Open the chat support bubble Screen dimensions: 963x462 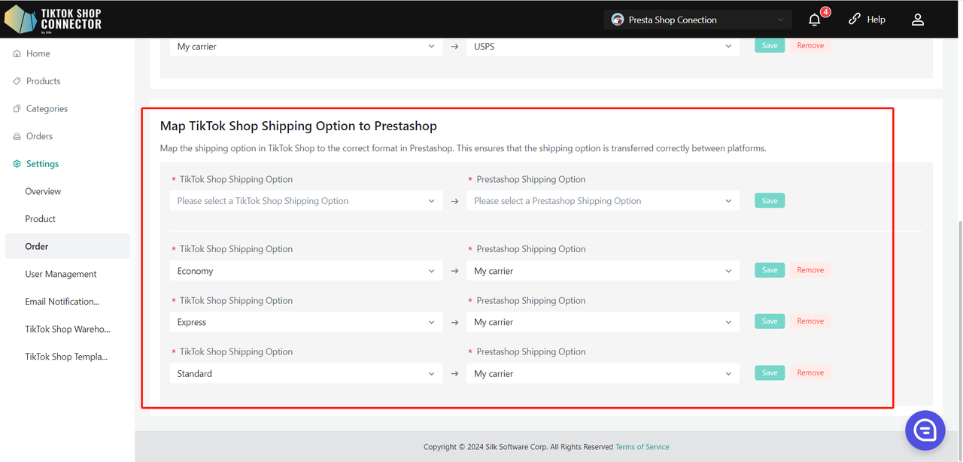925,430
